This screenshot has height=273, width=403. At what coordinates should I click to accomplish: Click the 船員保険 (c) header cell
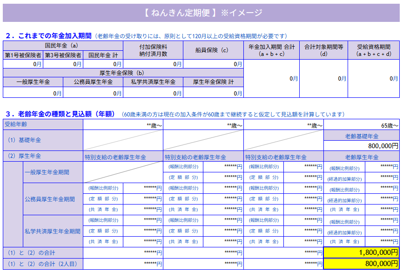[213, 50]
